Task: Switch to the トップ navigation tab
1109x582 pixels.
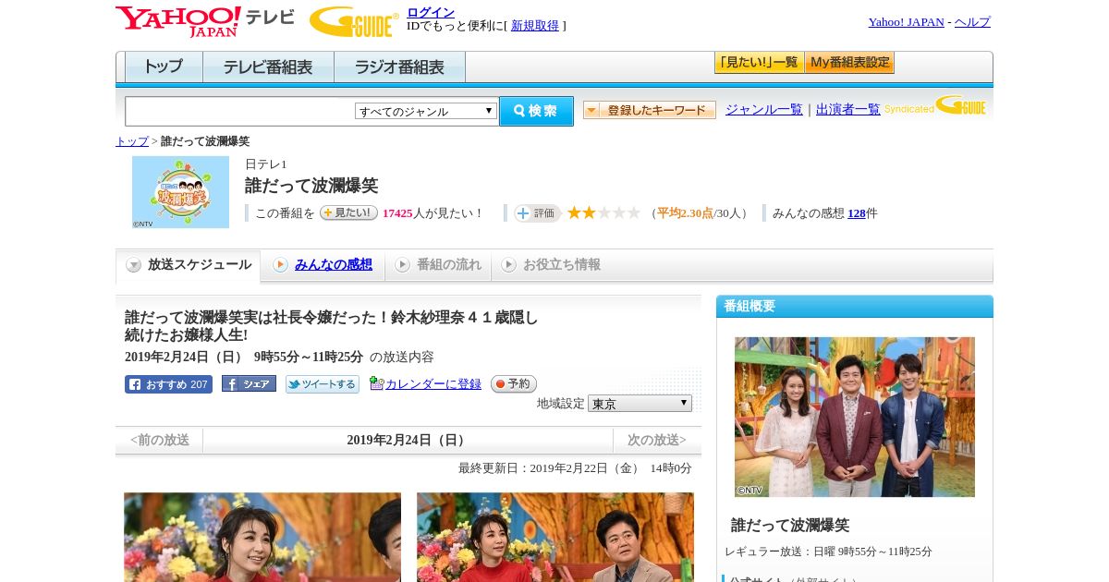Action: (x=164, y=67)
